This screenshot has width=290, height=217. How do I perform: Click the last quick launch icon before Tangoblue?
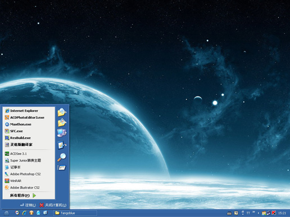pos(46,213)
